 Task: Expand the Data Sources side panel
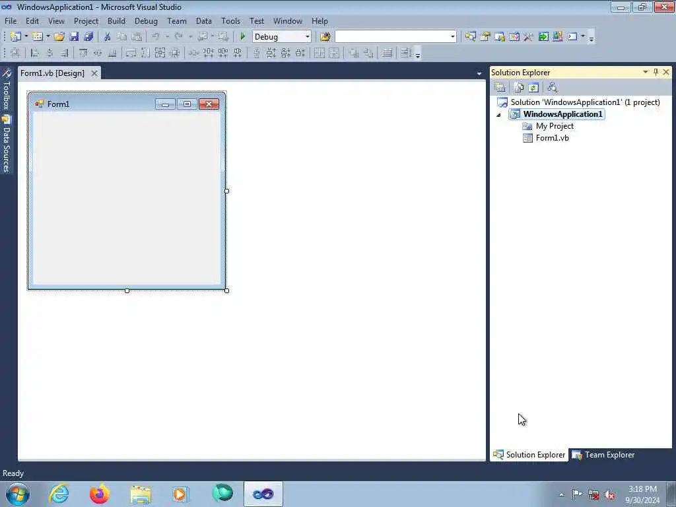click(x=6, y=145)
